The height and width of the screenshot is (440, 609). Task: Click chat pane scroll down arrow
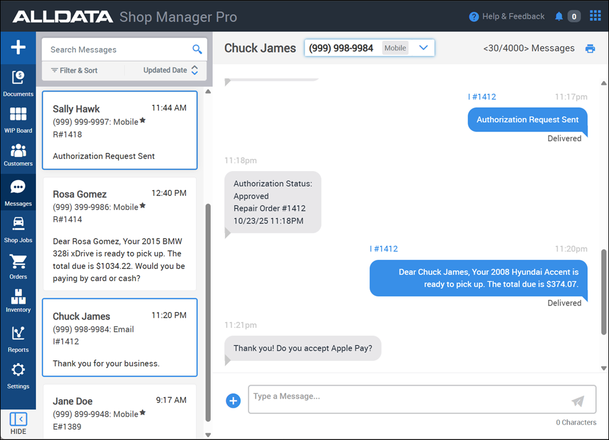[604, 368]
